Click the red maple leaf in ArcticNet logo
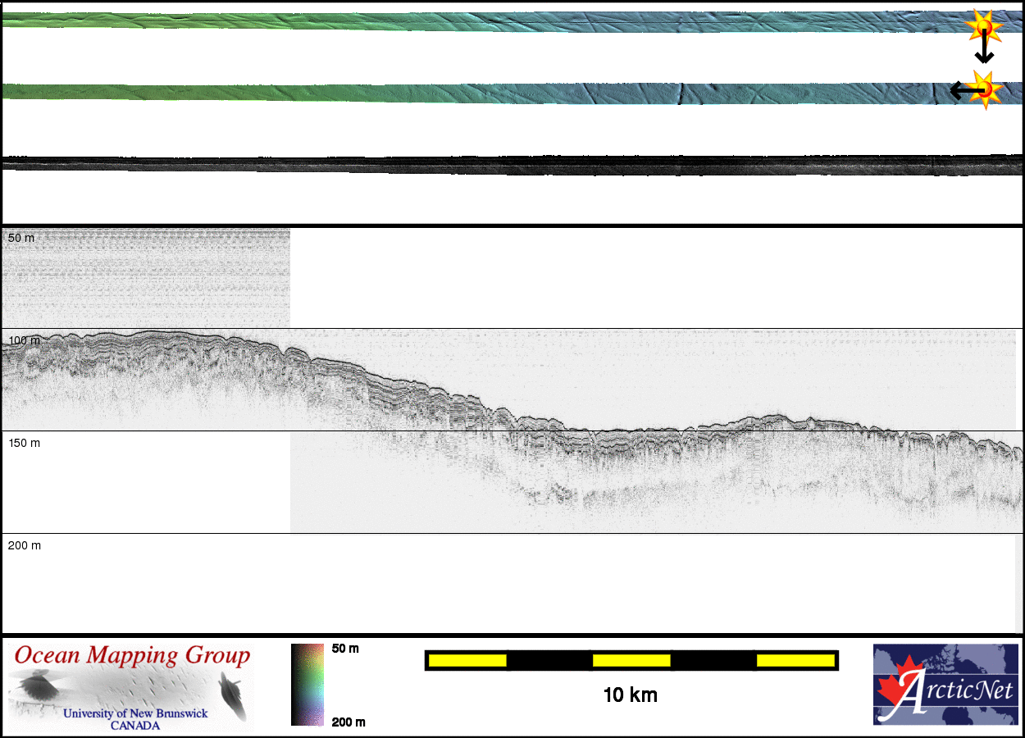 896,686
